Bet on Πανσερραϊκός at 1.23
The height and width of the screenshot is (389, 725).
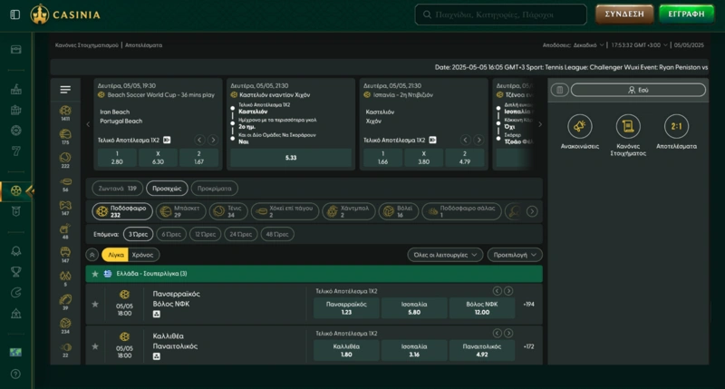pos(346,308)
